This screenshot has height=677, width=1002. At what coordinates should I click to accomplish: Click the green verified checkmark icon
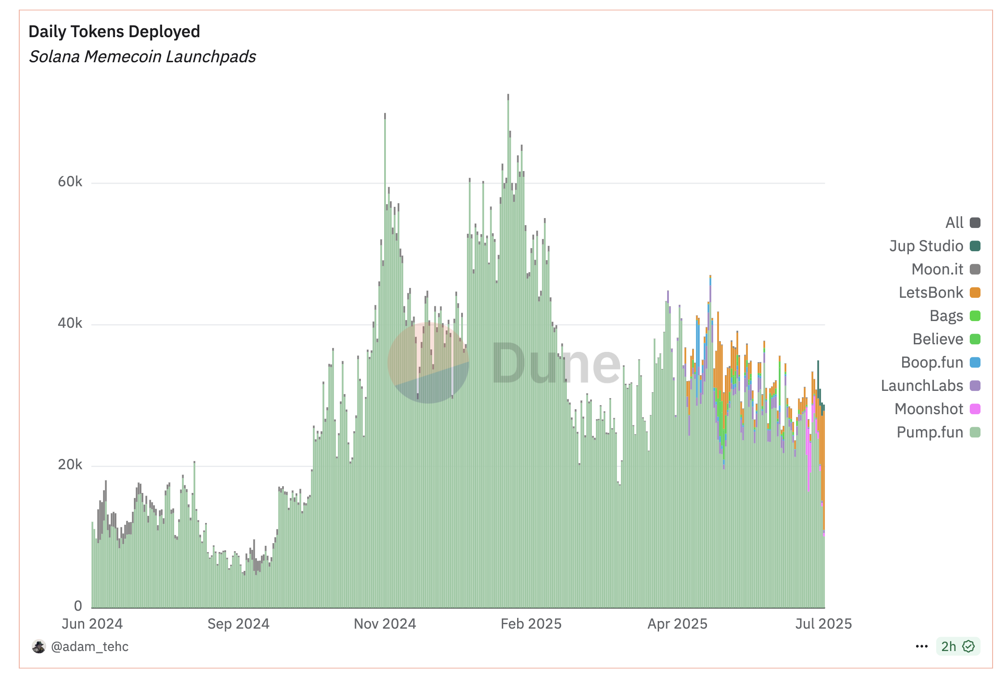pos(968,647)
